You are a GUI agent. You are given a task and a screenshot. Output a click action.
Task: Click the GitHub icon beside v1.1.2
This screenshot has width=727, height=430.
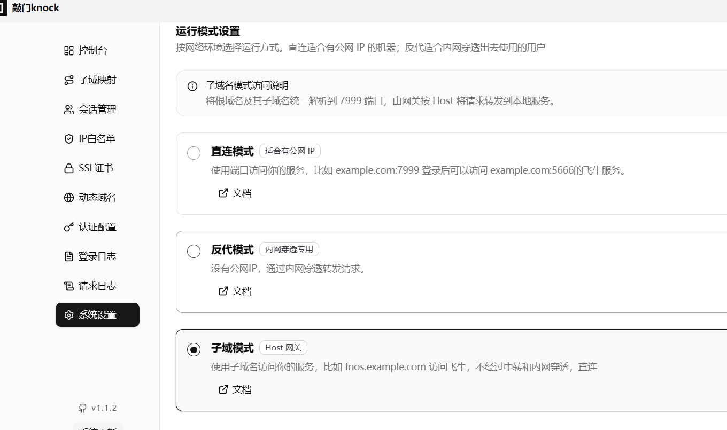click(x=82, y=408)
